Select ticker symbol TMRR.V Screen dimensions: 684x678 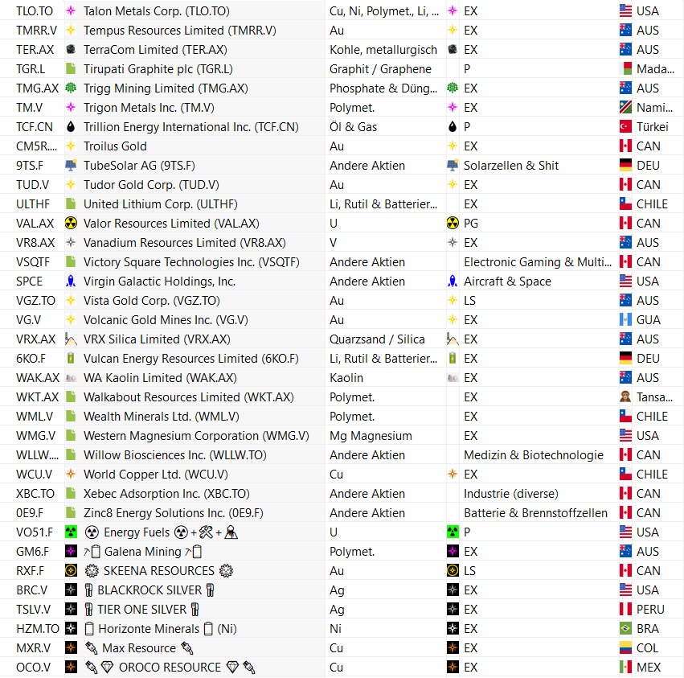coord(36,30)
